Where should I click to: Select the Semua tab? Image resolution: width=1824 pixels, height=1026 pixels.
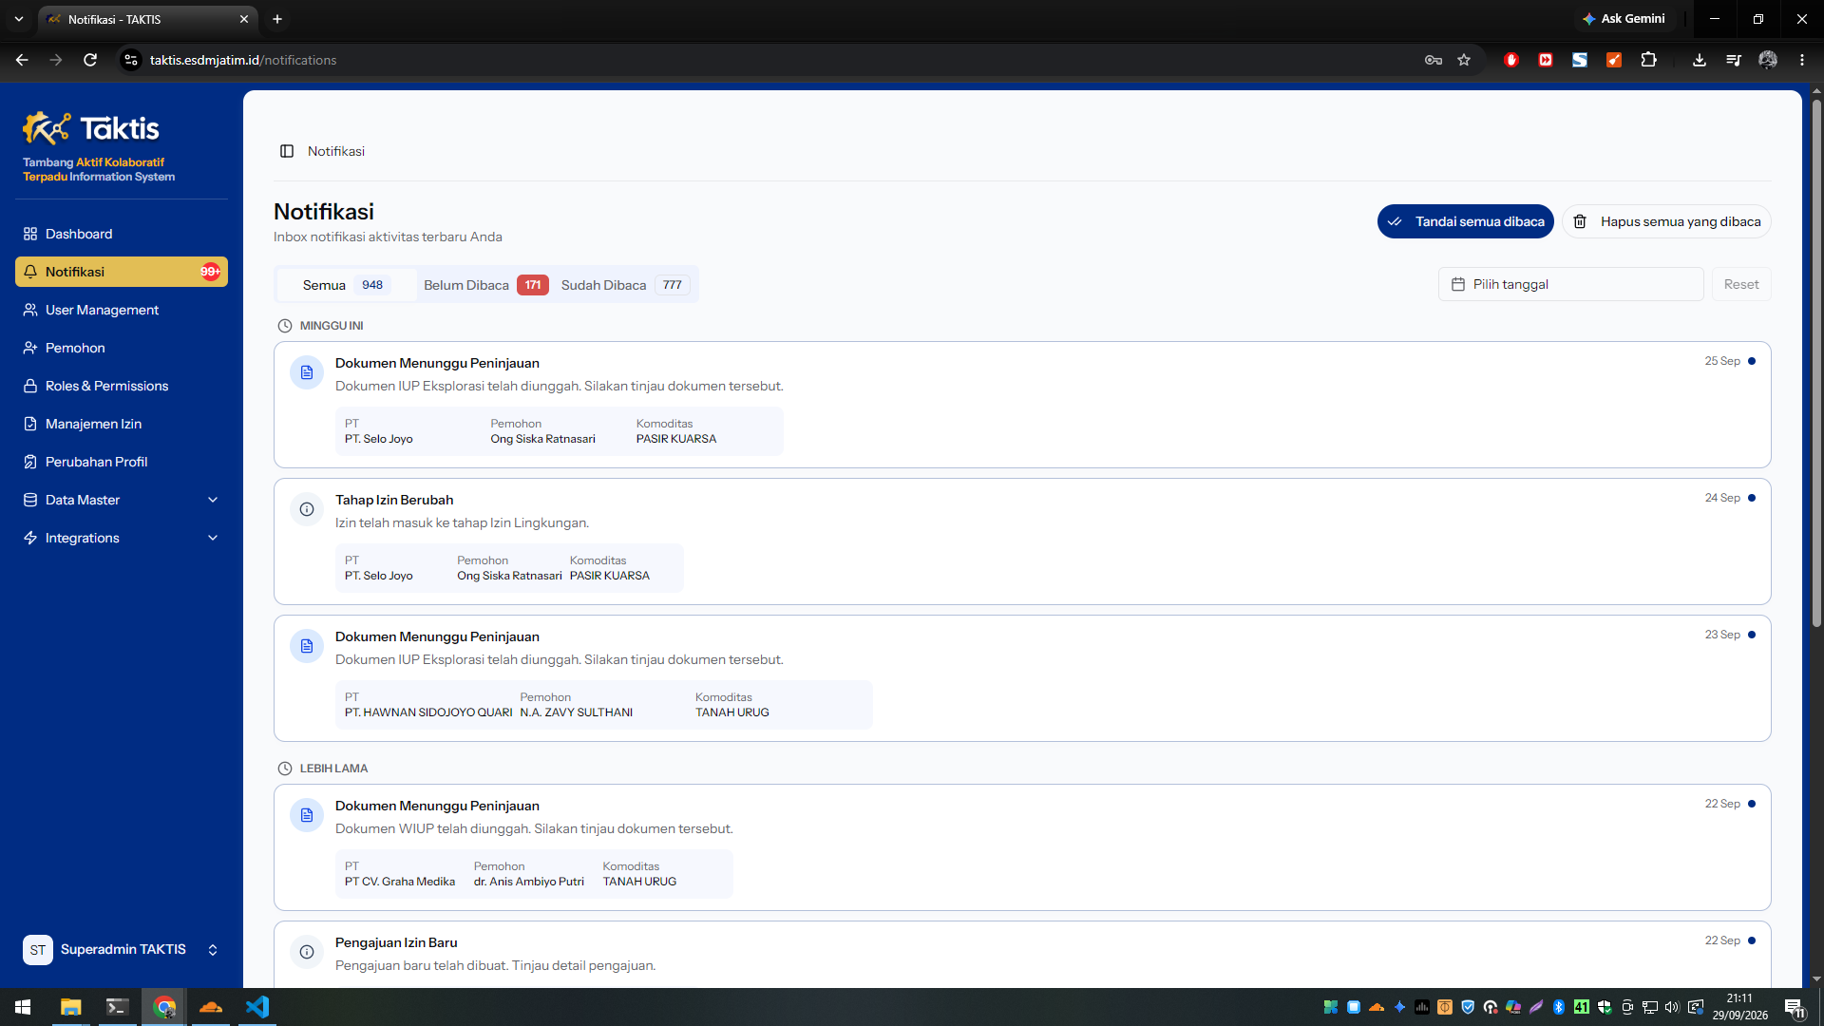346,285
